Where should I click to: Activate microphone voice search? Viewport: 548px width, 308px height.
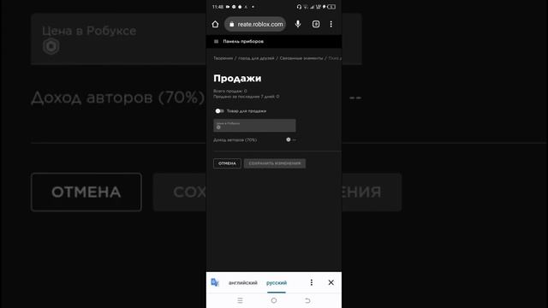point(298,24)
